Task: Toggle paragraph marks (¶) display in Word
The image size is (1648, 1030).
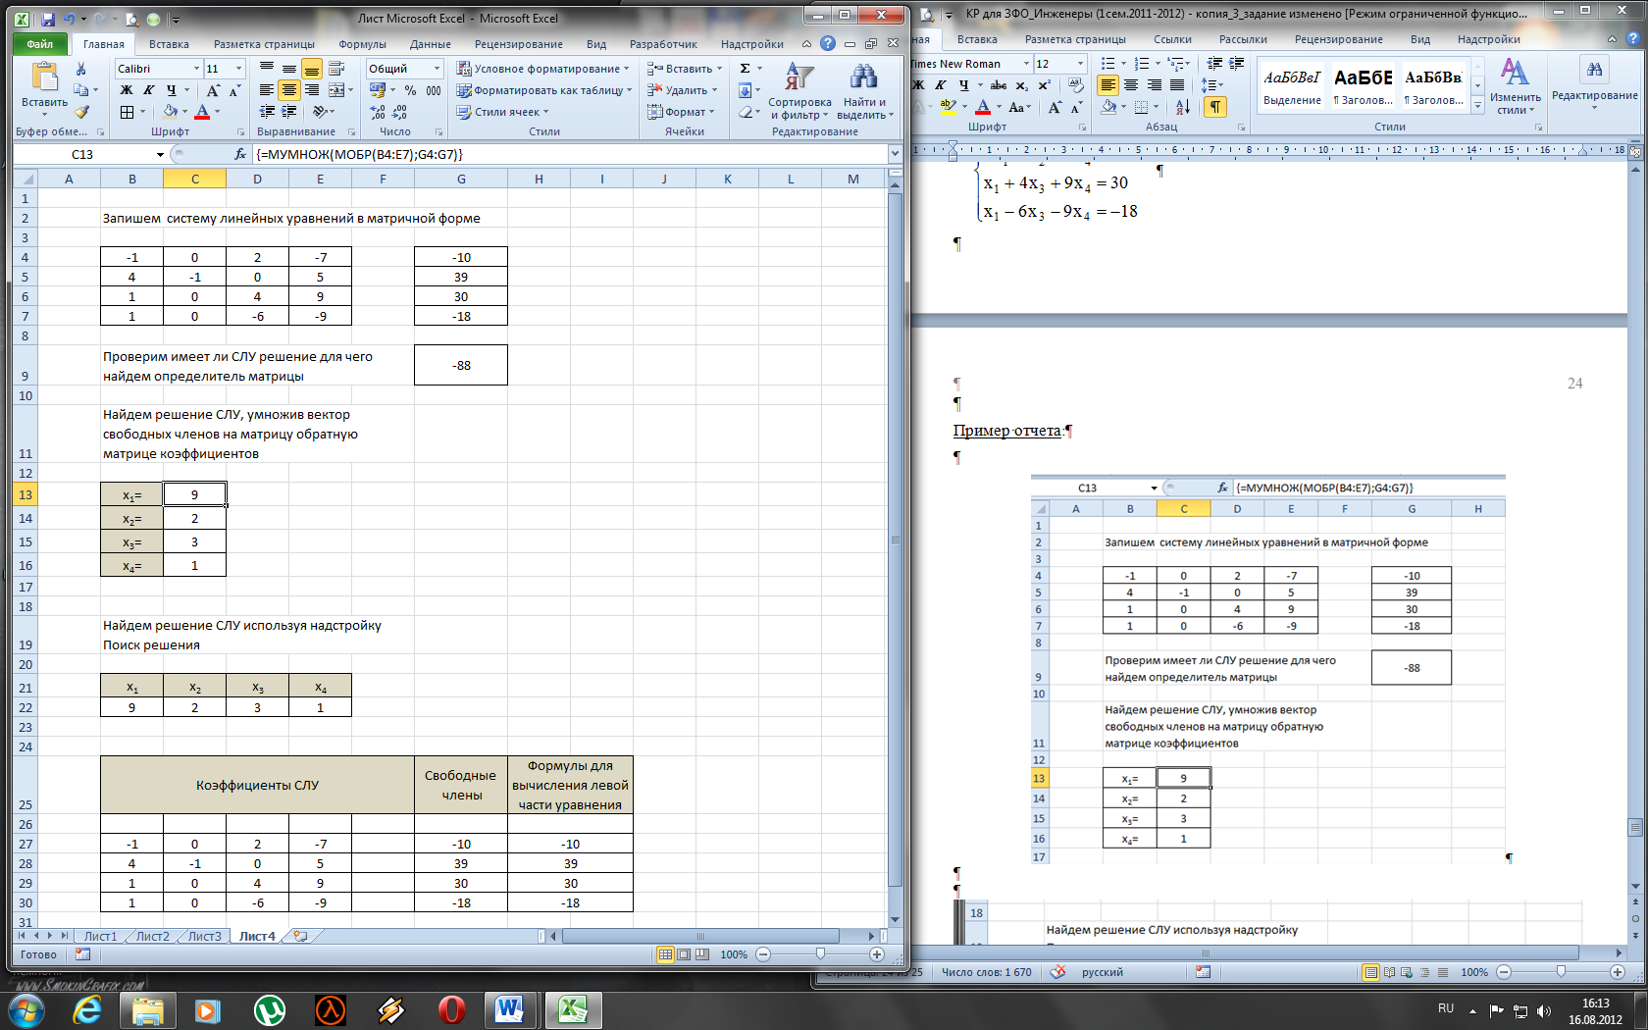Action: 1215,107
